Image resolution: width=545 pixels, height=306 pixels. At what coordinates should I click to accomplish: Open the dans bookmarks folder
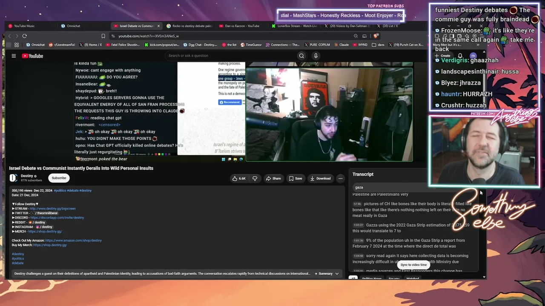coord(379,45)
